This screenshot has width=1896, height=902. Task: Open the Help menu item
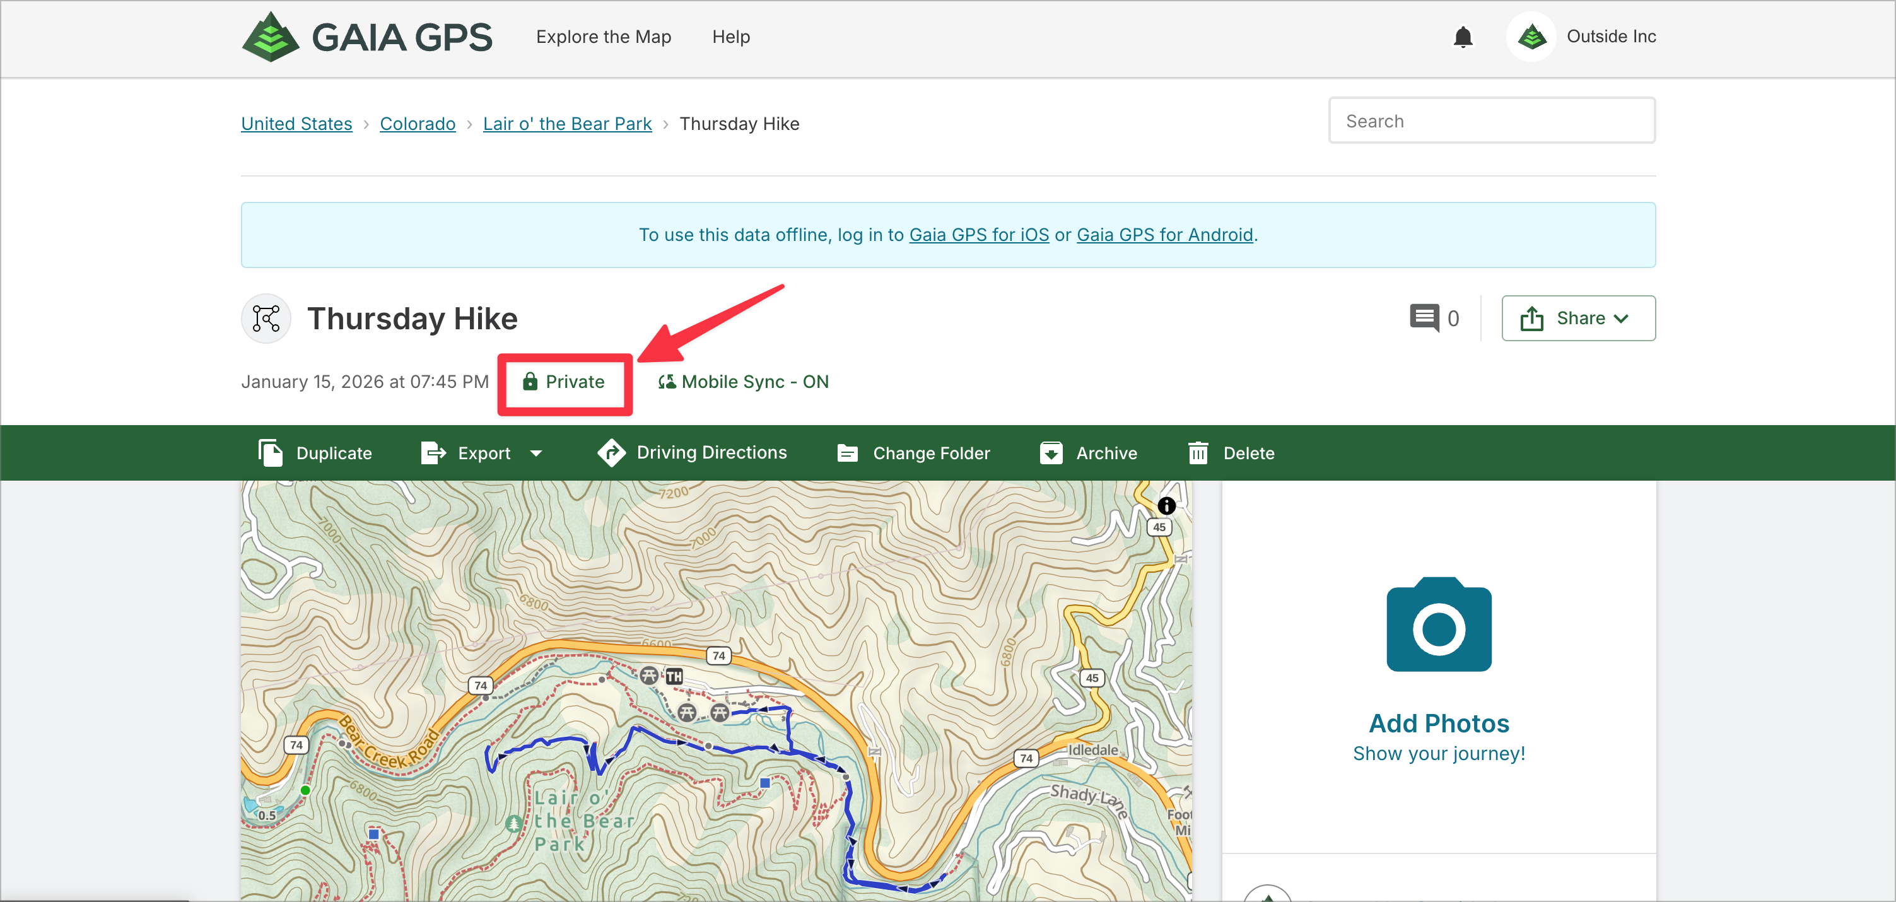[x=730, y=37]
